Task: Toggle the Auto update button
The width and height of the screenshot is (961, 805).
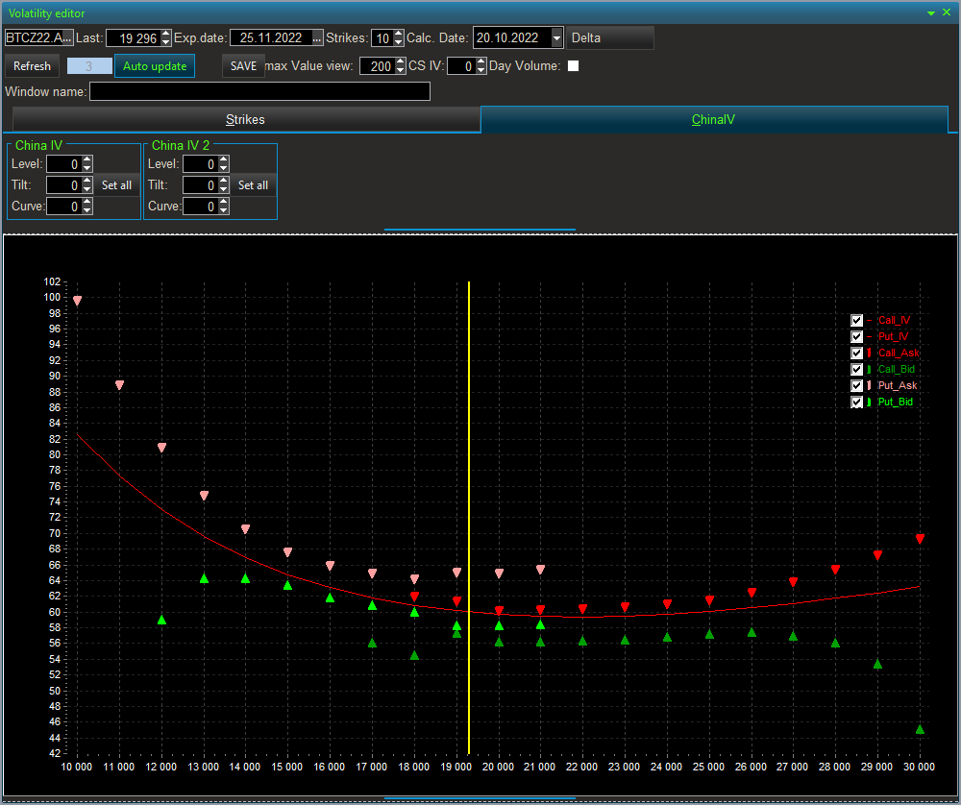Action: [x=155, y=66]
